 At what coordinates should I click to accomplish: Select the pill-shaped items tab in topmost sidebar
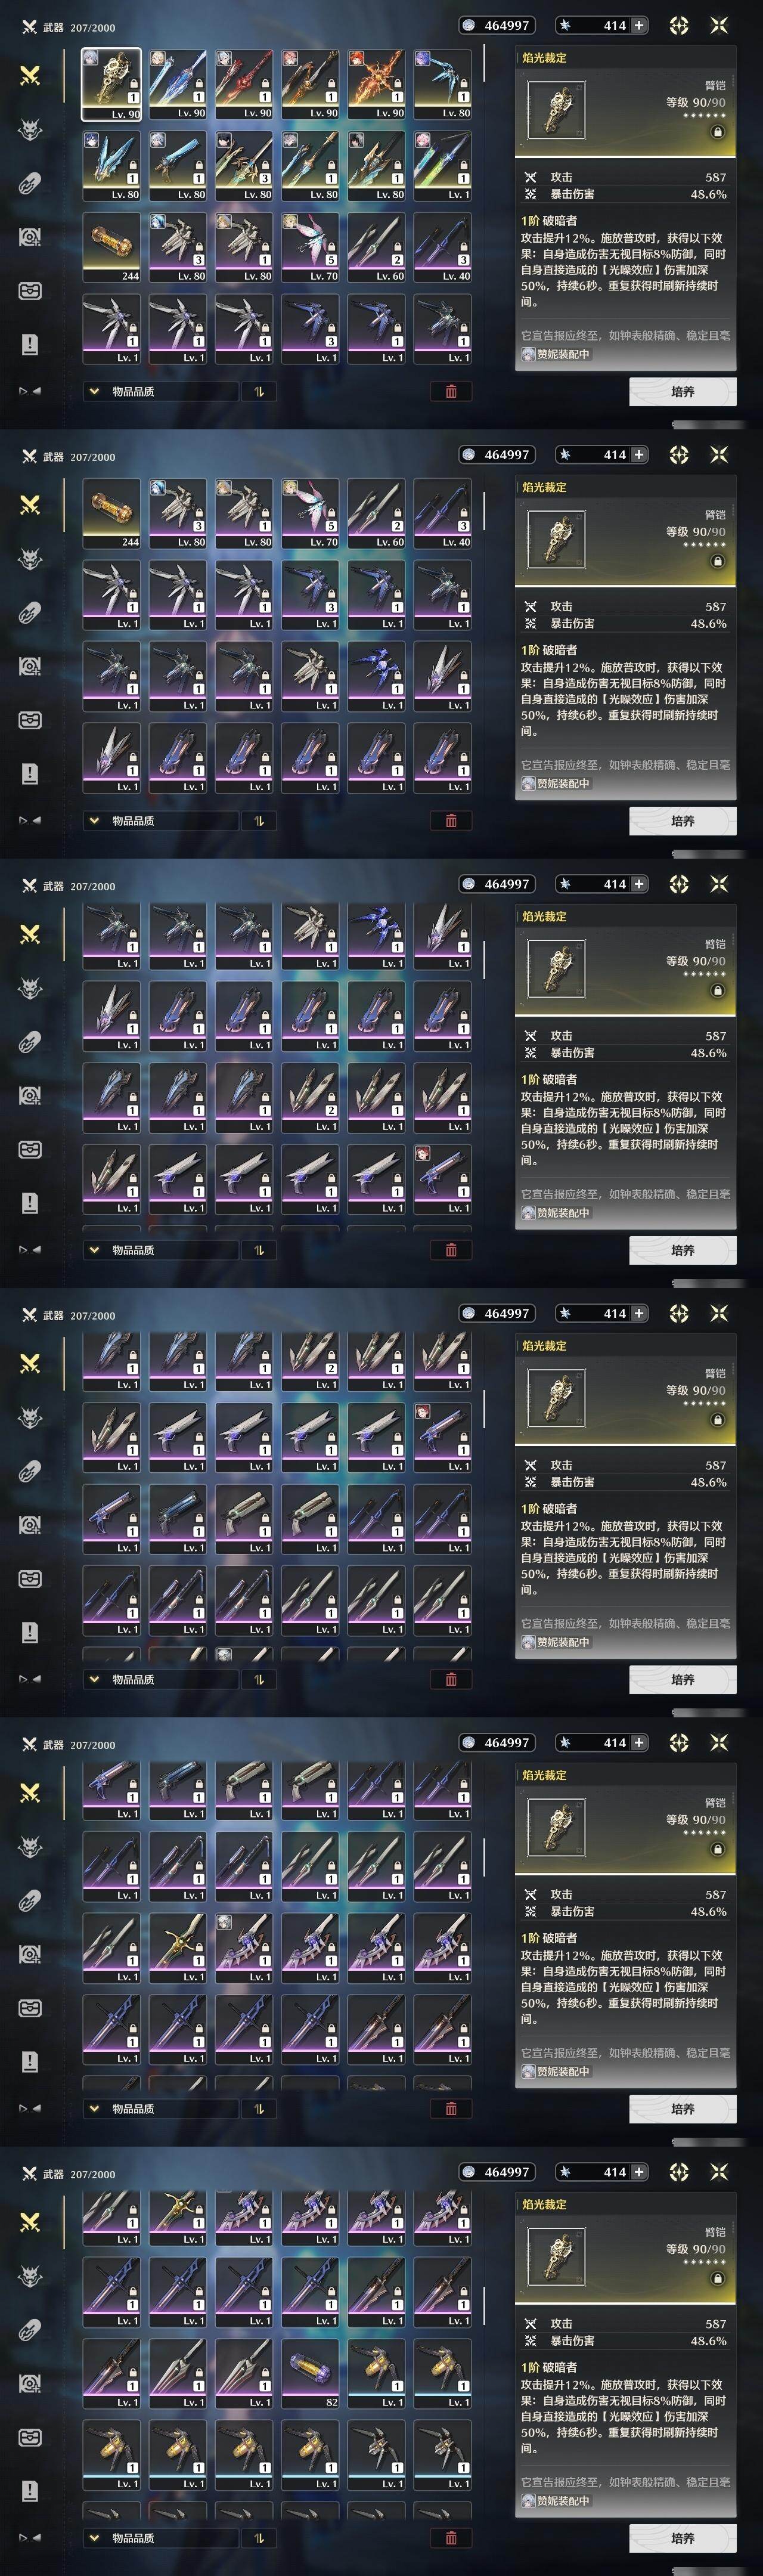click(30, 183)
